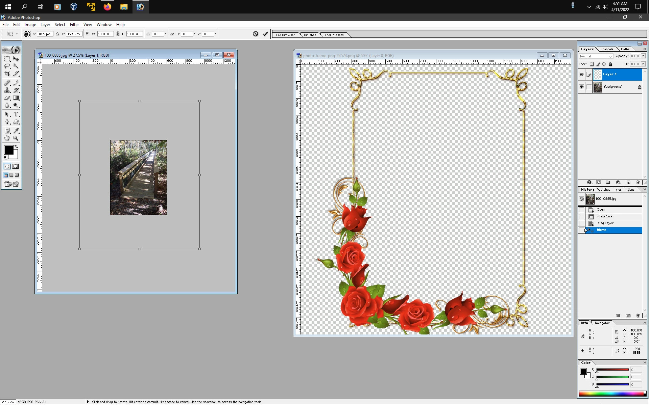Open the Opacity slider arrow
The width and height of the screenshot is (649, 405).
[643, 56]
